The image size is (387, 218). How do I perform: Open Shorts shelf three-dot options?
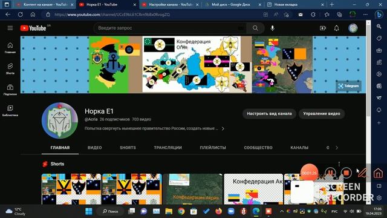click(339, 164)
